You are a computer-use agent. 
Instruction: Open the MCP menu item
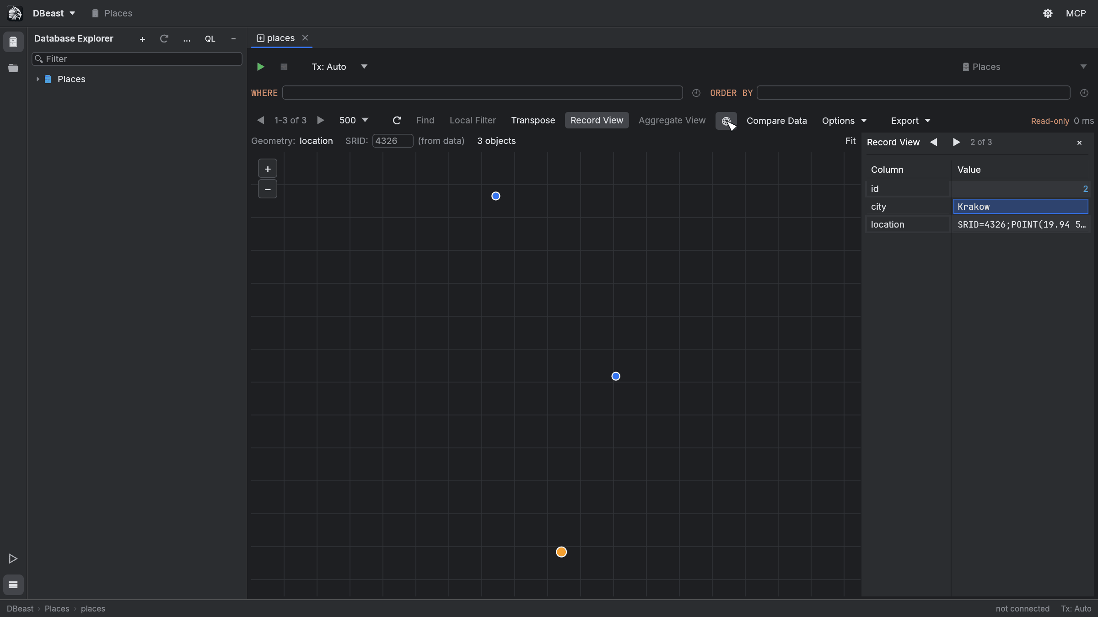click(x=1076, y=13)
